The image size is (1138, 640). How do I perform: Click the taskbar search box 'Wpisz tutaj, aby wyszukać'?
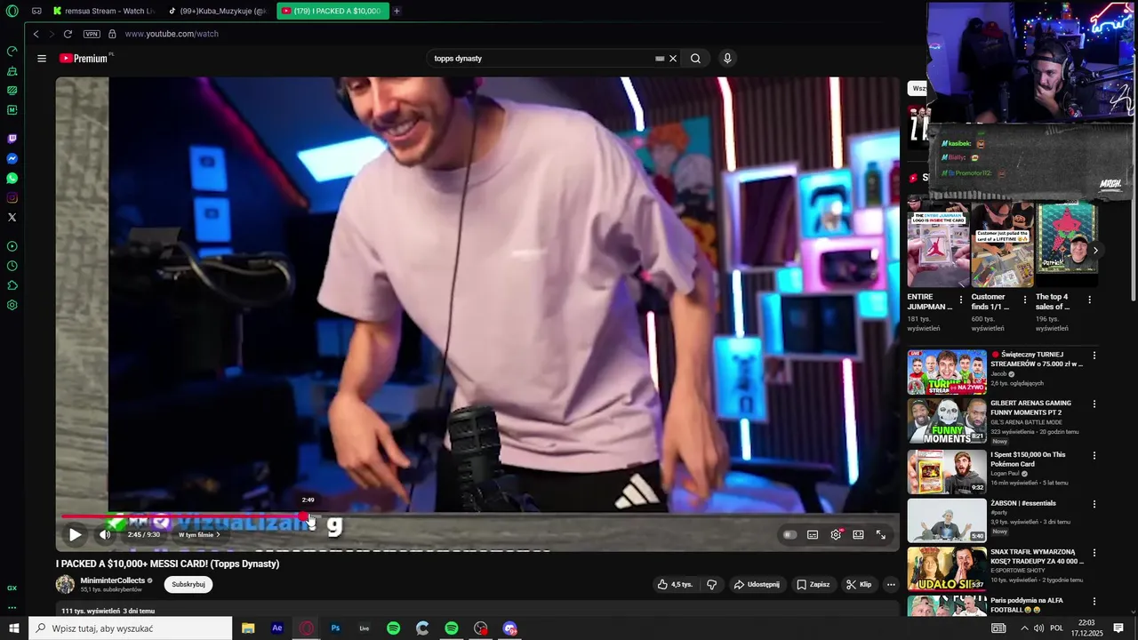130,628
